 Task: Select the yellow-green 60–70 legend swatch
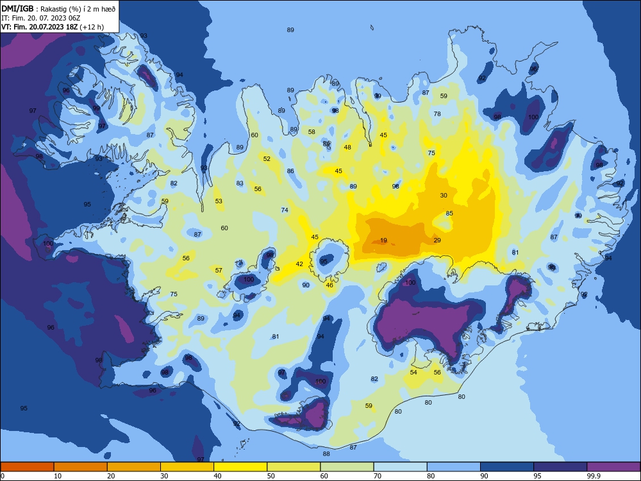347,467
